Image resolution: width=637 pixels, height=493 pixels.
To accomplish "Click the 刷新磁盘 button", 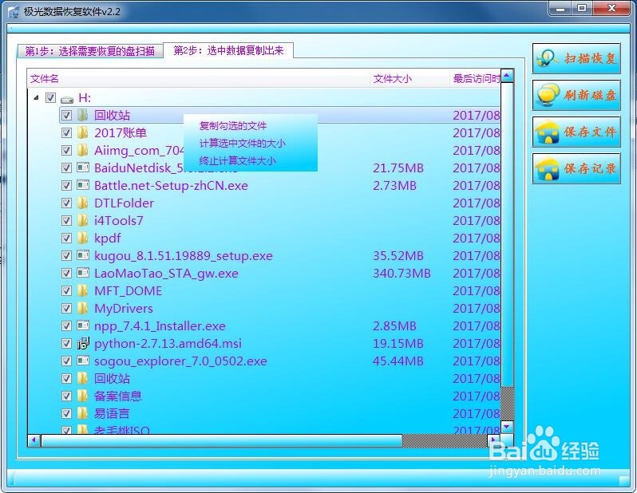I will 576,96.
